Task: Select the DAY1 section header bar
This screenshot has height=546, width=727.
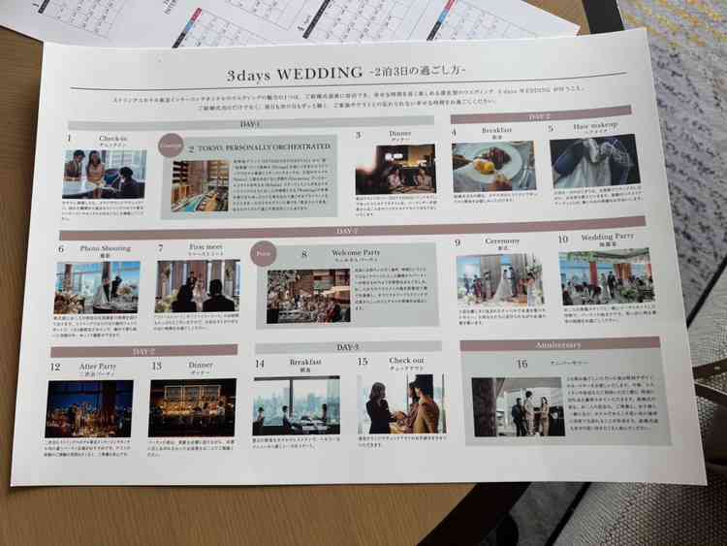Action: pyautogui.click(x=251, y=124)
